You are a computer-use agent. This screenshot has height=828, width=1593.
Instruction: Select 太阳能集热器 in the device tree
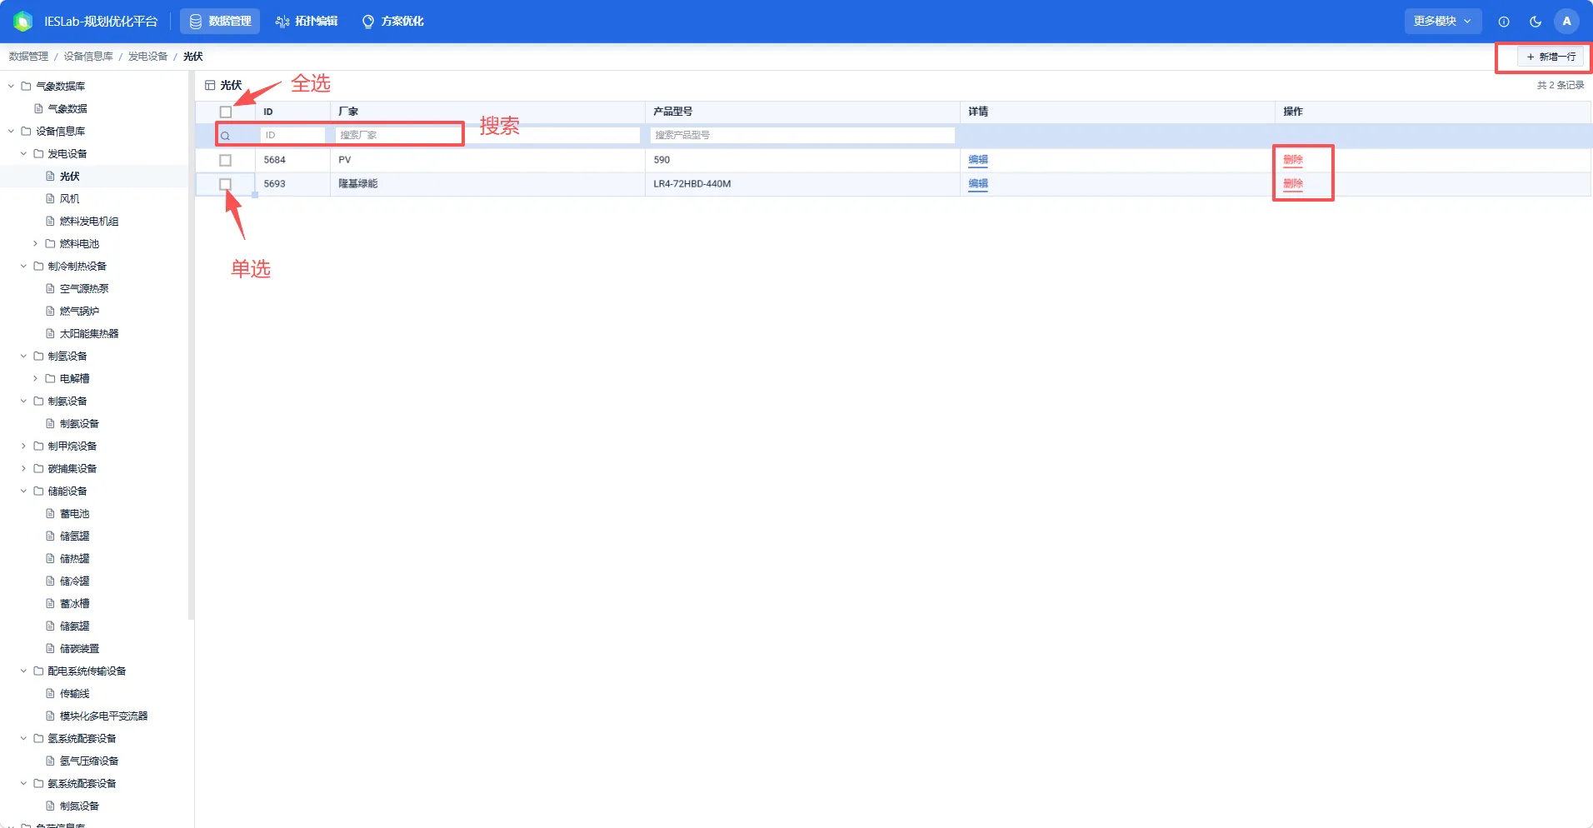pos(89,333)
